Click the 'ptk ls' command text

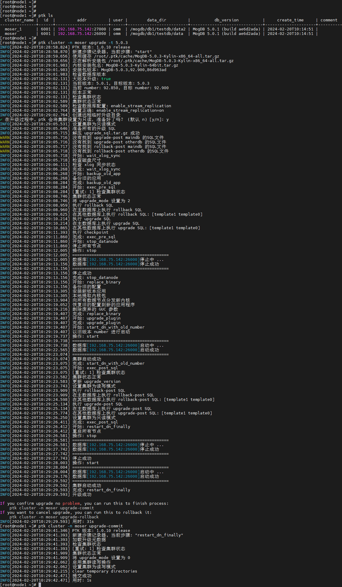[x=46, y=16]
